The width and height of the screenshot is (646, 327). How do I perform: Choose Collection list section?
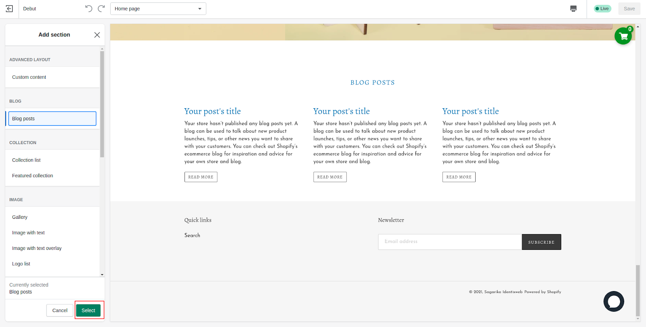(x=52, y=160)
